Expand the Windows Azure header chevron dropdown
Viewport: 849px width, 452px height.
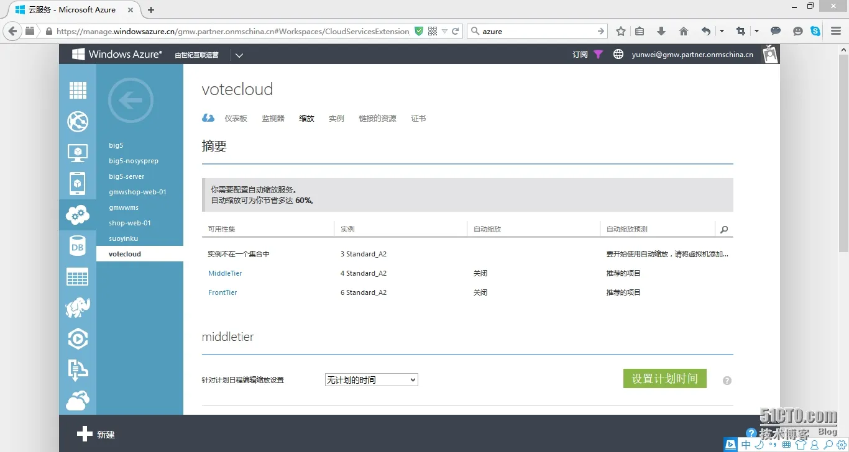(239, 55)
